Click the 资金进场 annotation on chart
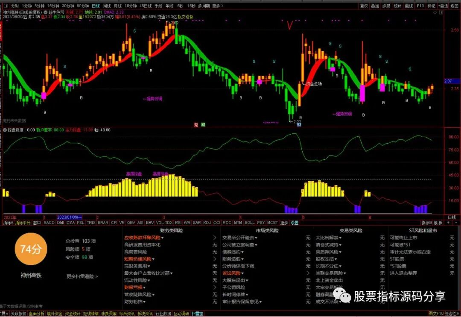 313,84
